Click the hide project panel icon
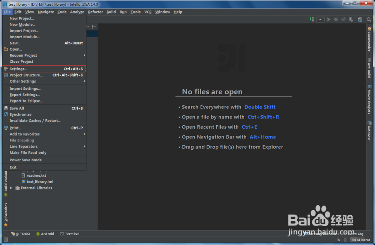This screenshot has height=245, width=375. point(94,27)
